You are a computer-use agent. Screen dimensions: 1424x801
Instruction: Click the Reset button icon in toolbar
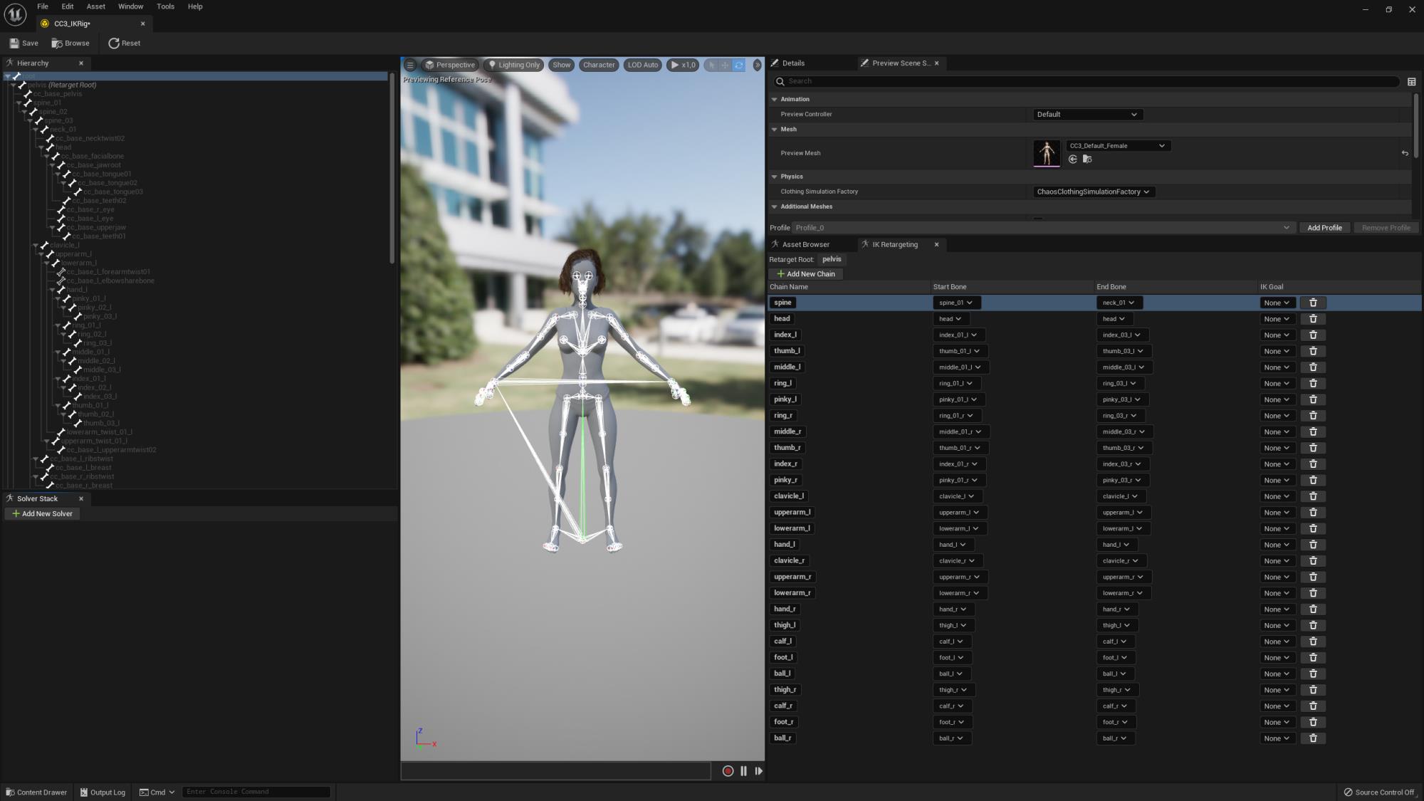[112, 43]
